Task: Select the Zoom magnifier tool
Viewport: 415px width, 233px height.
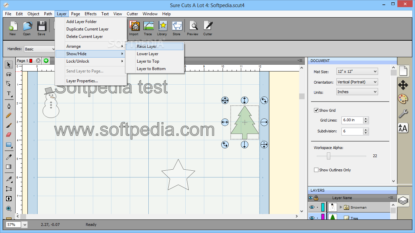Action: click(x=9, y=209)
